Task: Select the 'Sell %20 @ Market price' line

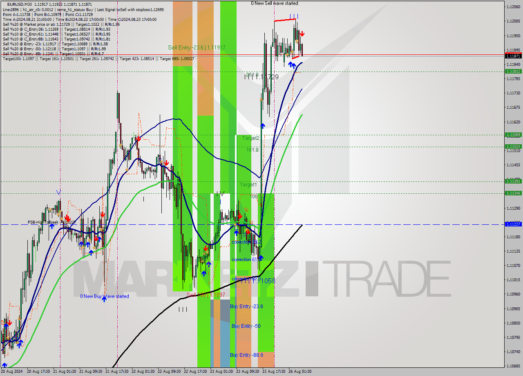Action: pos(61,24)
